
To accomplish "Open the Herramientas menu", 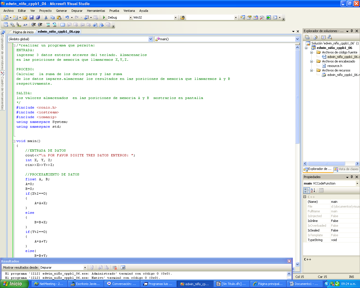I will pyautogui.click(x=96, y=11).
